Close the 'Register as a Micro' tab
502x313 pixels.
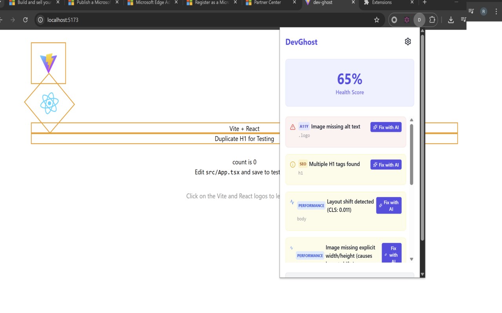point(235,2)
